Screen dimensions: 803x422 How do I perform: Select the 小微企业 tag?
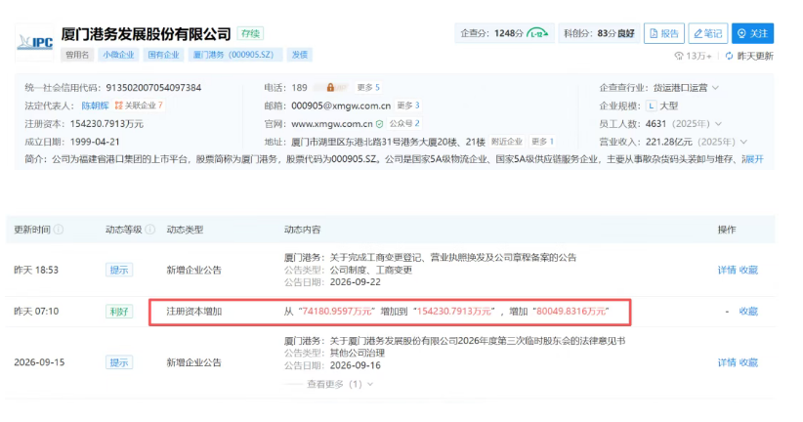[118, 55]
